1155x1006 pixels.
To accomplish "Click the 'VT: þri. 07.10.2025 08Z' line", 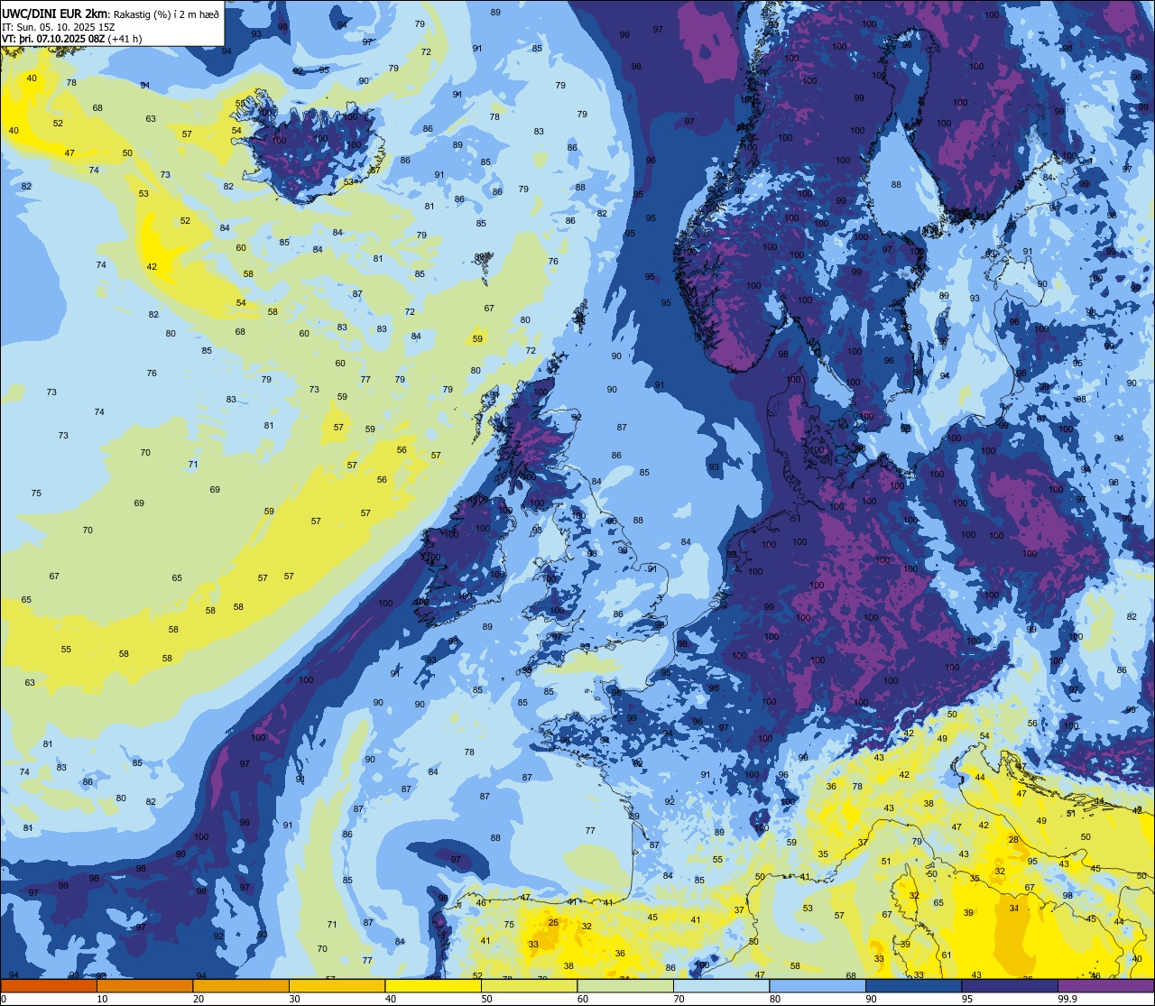I will point(53,39).
